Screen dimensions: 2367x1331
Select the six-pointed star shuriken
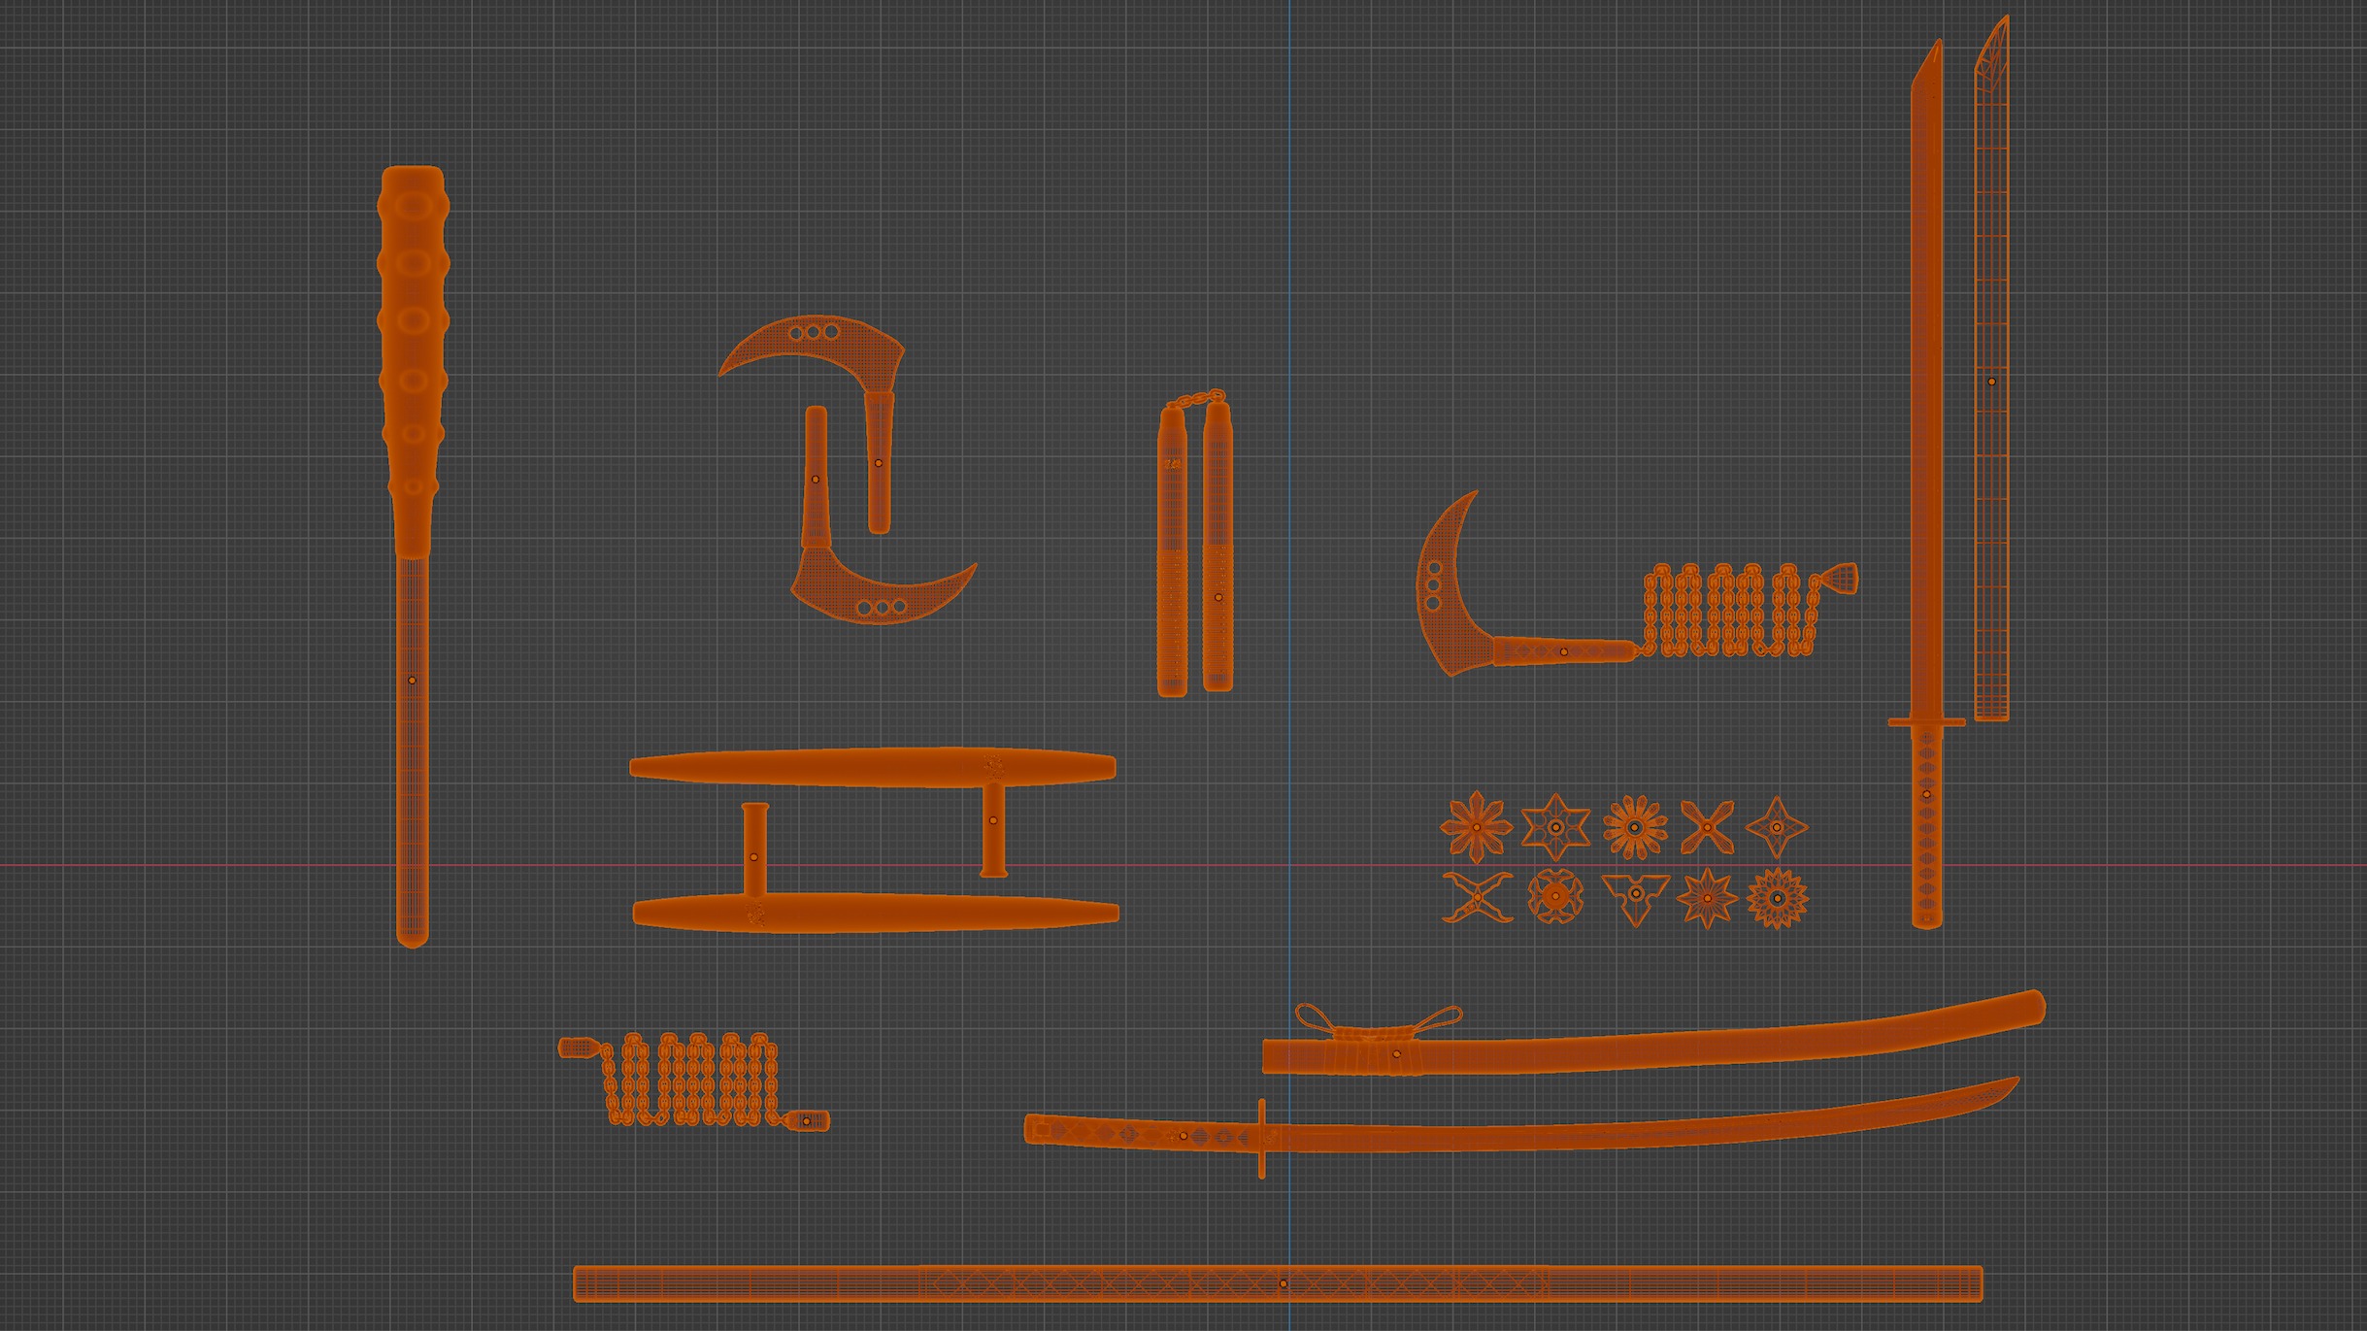point(1555,827)
